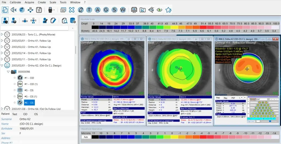The image size is (281, 144).
Task: Select the #6 - OS exam row
Action: click(x=29, y=102)
